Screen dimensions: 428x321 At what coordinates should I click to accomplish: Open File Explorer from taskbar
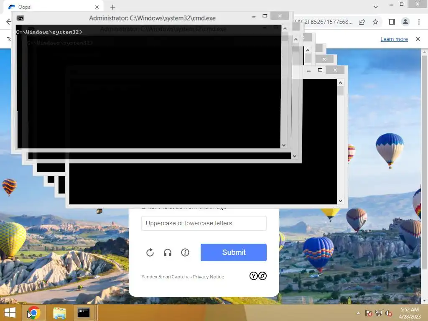[59, 313]
